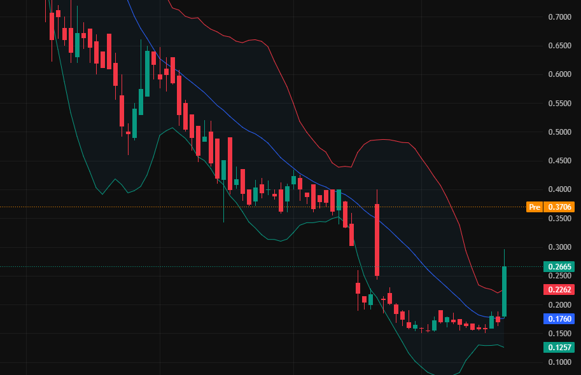581x375 pixels.
Task: Click the blue 0.1760 basis value label
Action: point(559,318)
